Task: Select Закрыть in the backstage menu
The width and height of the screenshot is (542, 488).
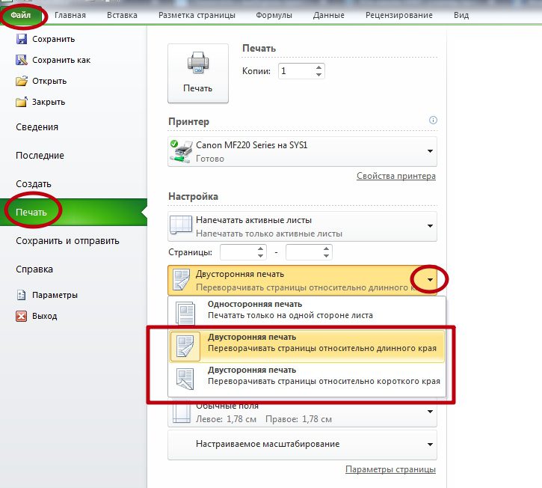Action: click(49, 102)
